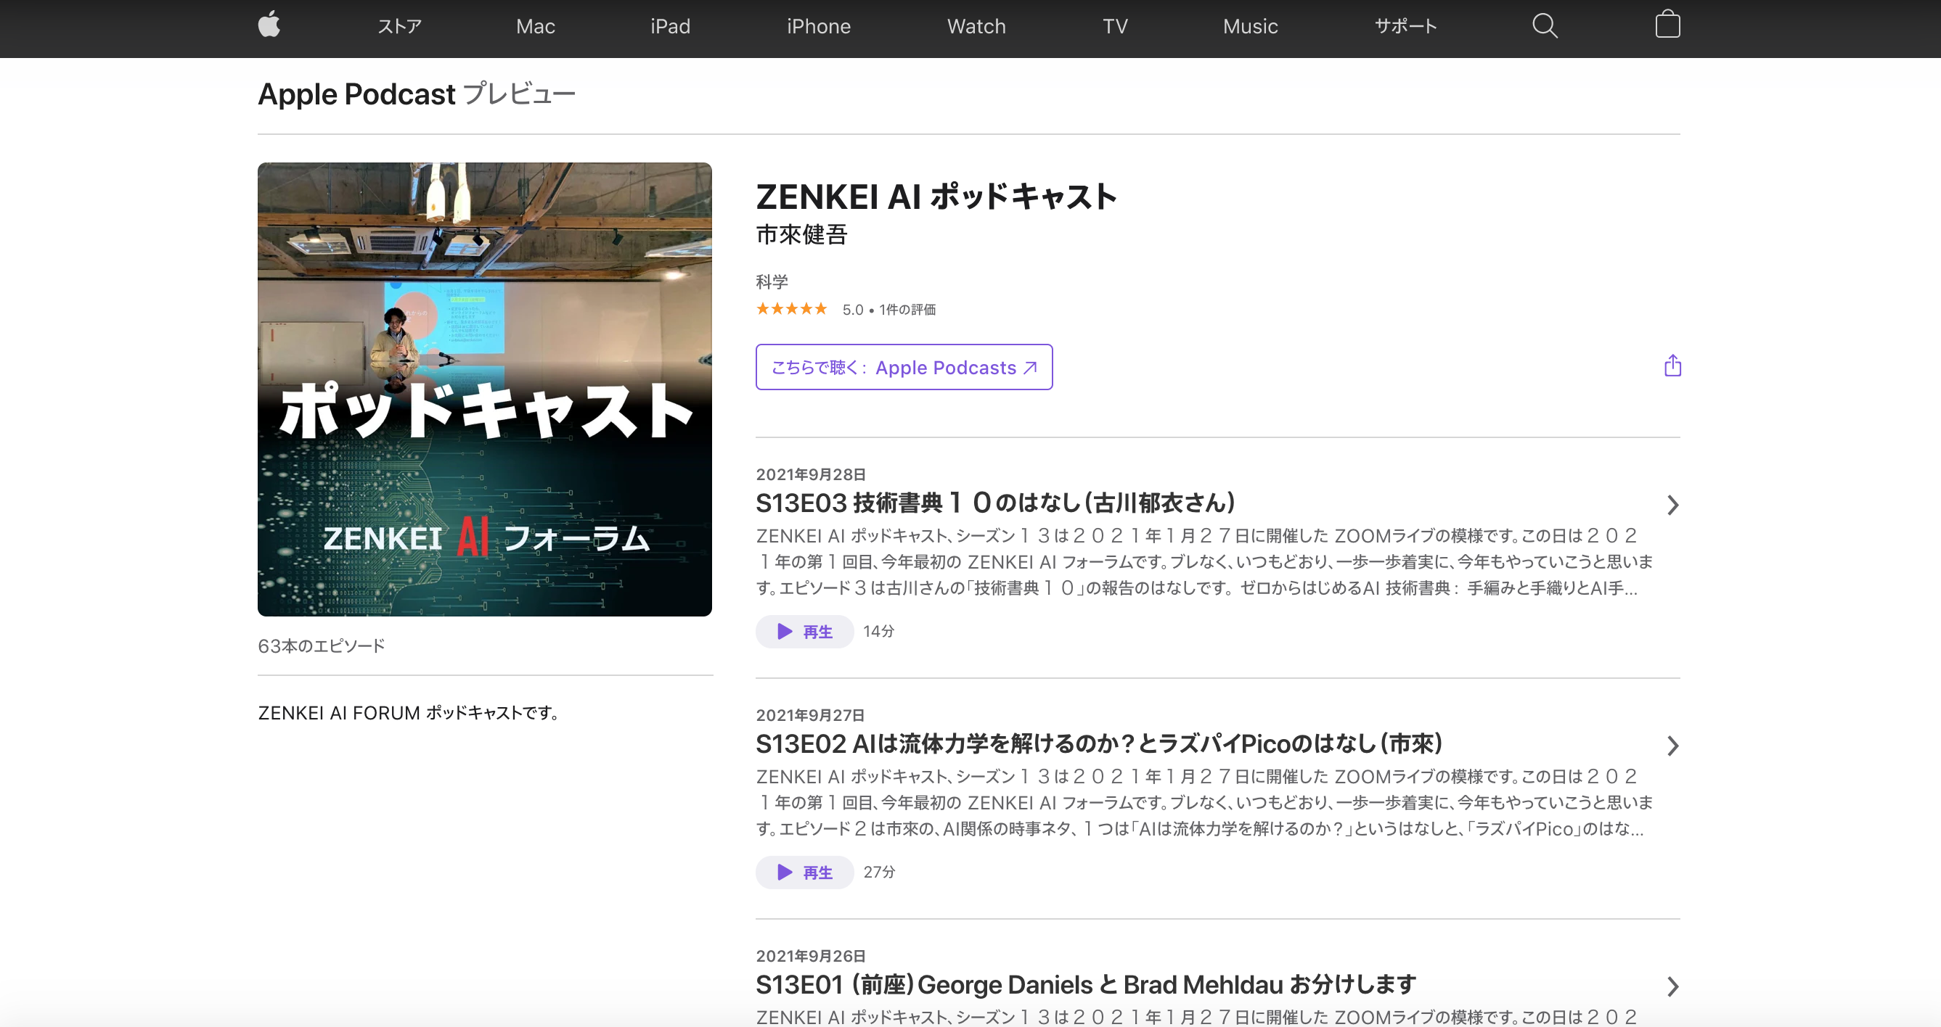Click こちらで聴く Apple Podcasts button
This screenshot has width=1941, height=1027.
(904, 368)
